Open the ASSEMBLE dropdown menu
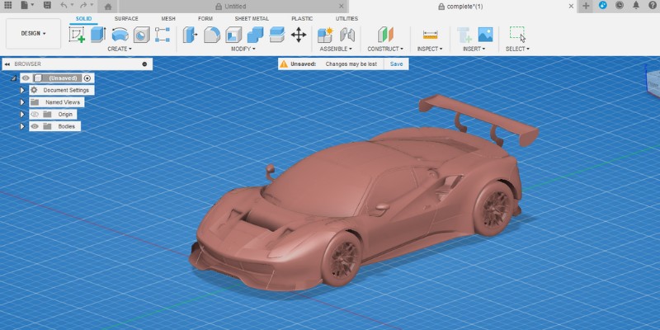660x330 pixels. click(336, 49)
